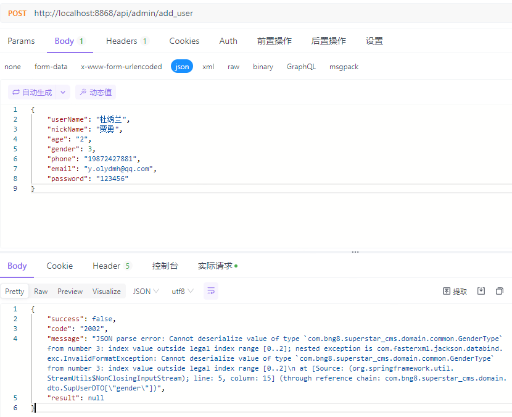
Task: Open the Cookies tab
Action: (184, 41)
